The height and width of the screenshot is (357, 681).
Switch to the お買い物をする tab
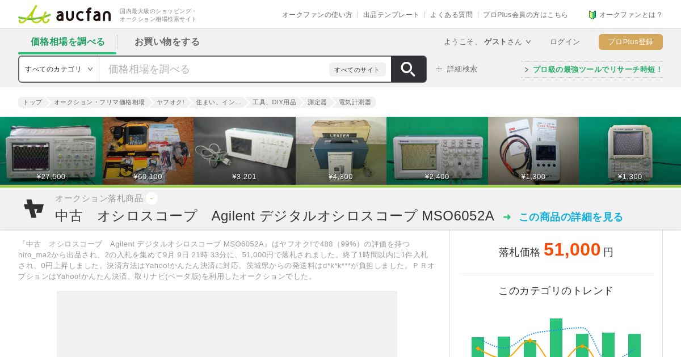tap(167, 41)
